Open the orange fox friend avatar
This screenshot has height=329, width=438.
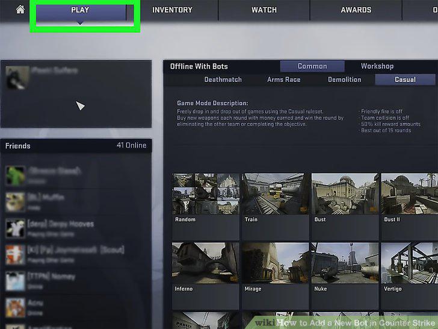[x=16, y=307]
